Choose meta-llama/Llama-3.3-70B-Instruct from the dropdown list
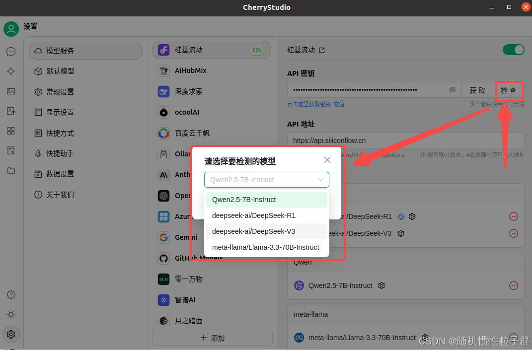 [x=266, y=247]
